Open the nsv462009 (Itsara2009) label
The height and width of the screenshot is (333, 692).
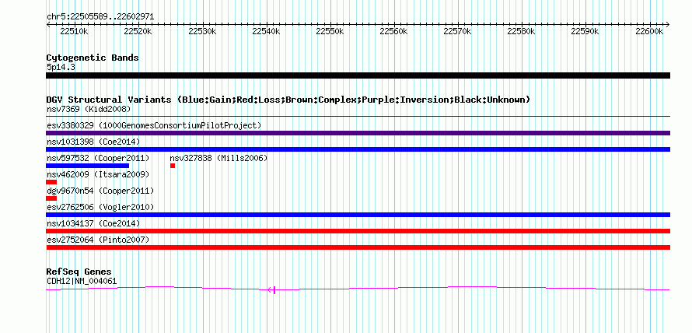(98, 174)
